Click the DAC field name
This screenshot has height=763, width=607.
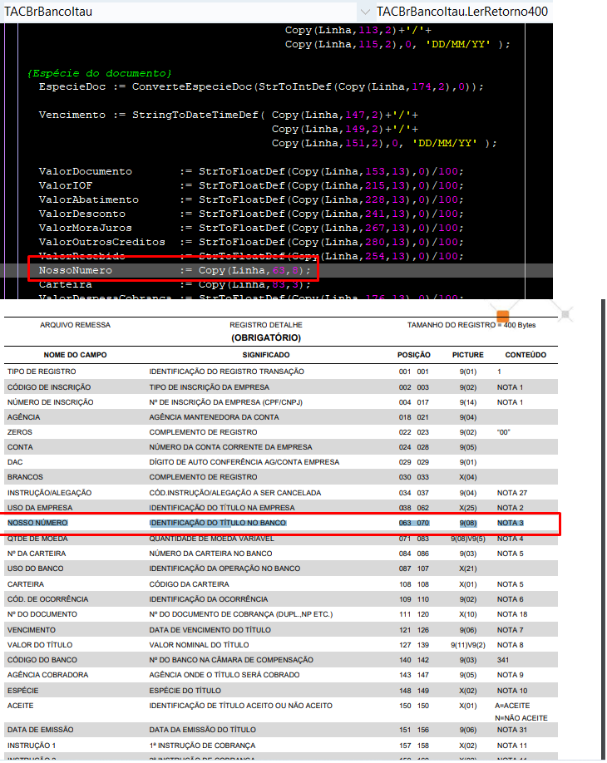pos(15,462)
